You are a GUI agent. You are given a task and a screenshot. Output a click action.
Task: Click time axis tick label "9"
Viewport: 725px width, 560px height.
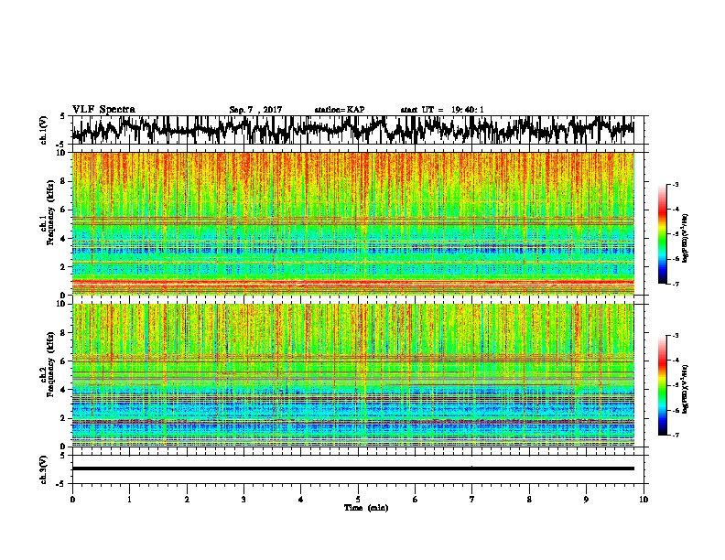(x=586, y=500)
